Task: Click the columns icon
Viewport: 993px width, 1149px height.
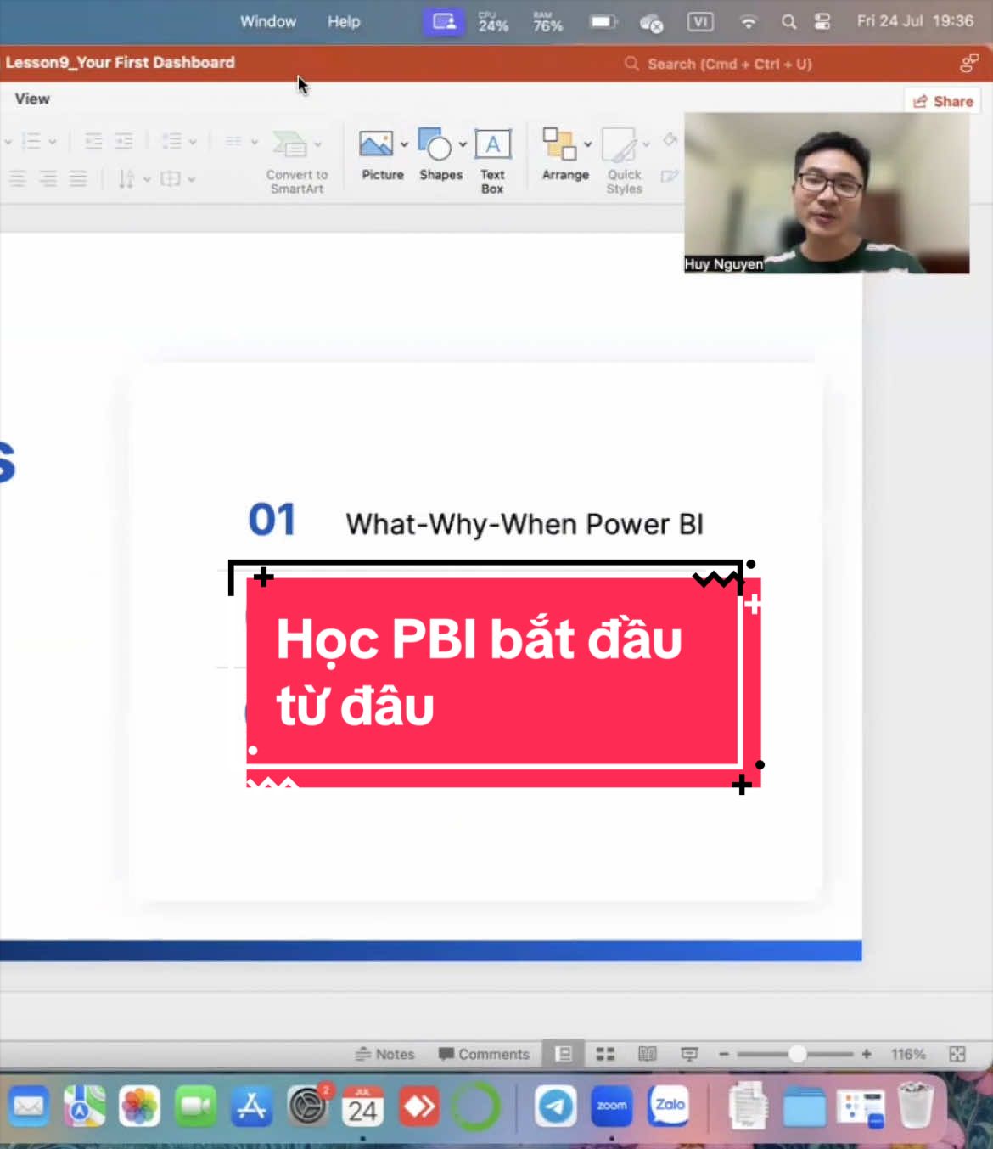Action: tap(233, 141)
